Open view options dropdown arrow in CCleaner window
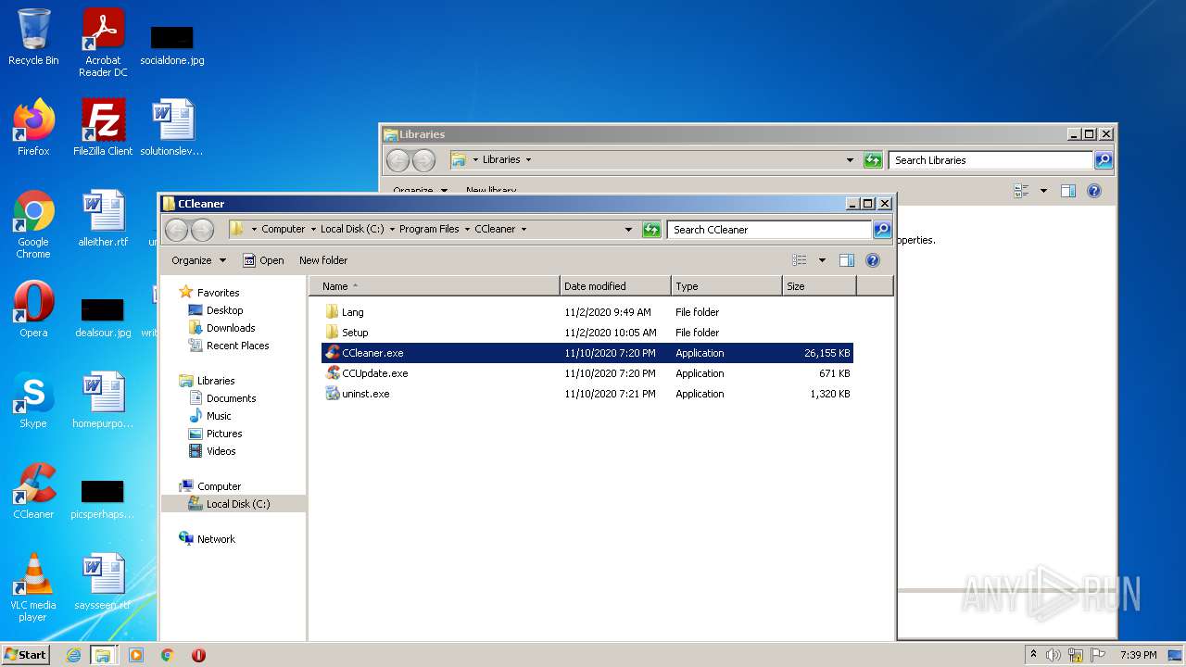Viewport: 1186px width, 667px height. (x=822, y=260)
